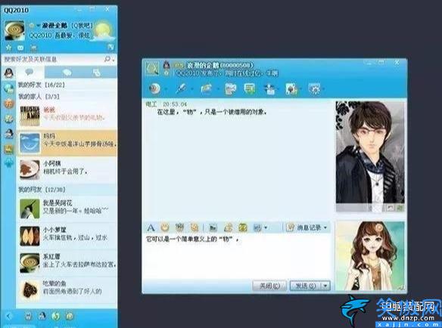Click the main menu arrow at bottom-left
This screenshot has width=442, height=328.
(9, 316)
